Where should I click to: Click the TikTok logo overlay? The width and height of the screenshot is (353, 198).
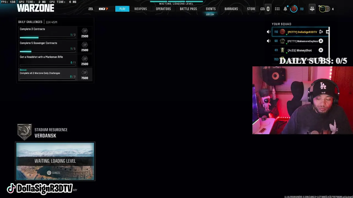point(11,189)
